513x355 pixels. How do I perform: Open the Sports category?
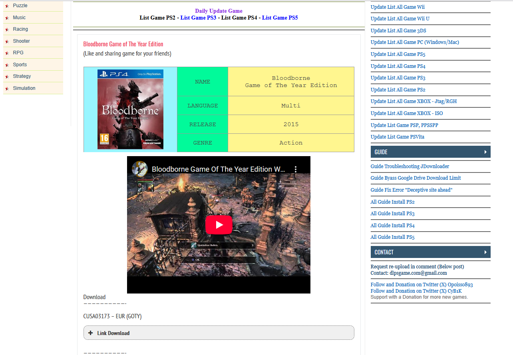pyautogui.click(x=20, y=65)
